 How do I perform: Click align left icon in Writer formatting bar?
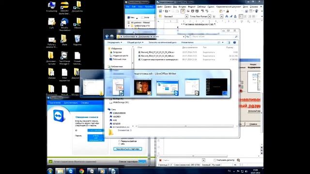click(241, 16)
